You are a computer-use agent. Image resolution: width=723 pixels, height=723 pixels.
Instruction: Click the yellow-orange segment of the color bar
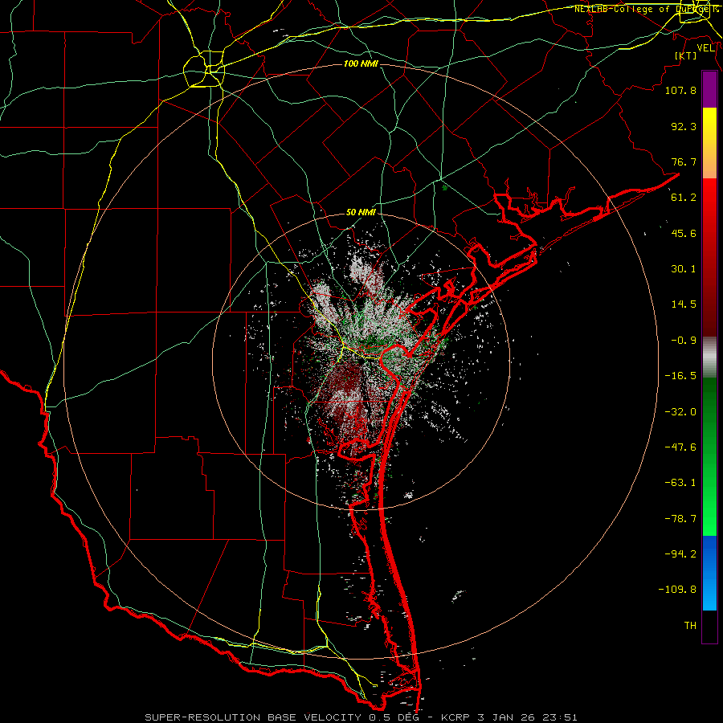[709, 143]
